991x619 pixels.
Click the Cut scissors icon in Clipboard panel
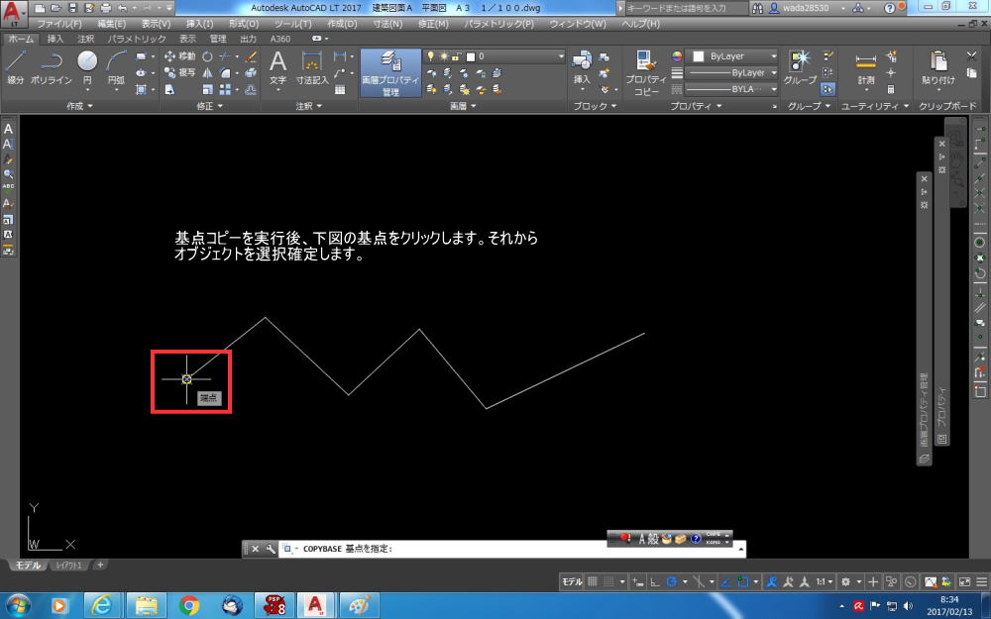click(x=972, y=56)
